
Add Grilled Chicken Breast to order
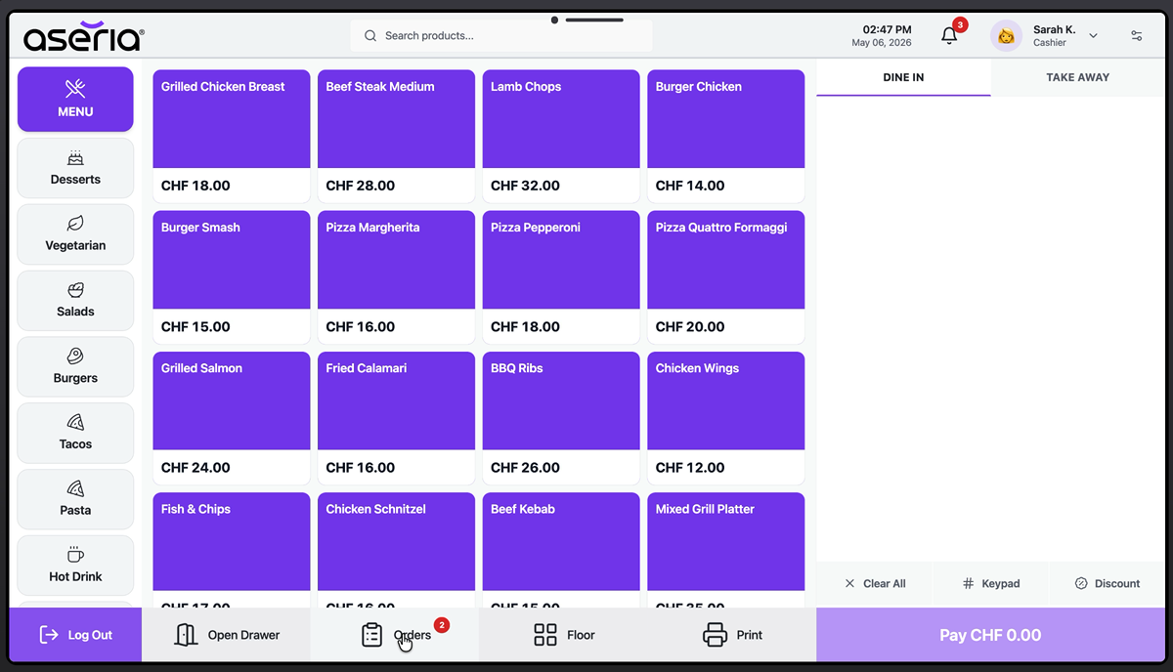pos(232,136)
